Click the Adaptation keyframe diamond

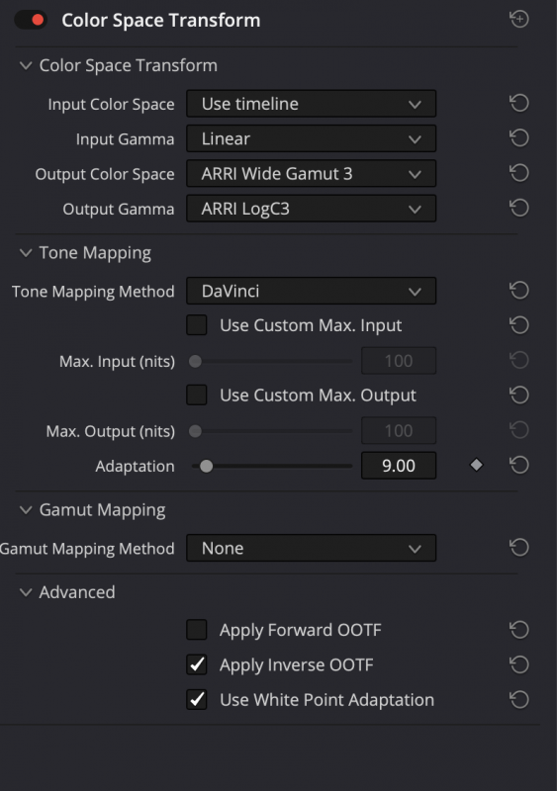476,465
